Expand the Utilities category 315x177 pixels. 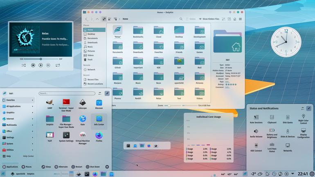point(18,150)
